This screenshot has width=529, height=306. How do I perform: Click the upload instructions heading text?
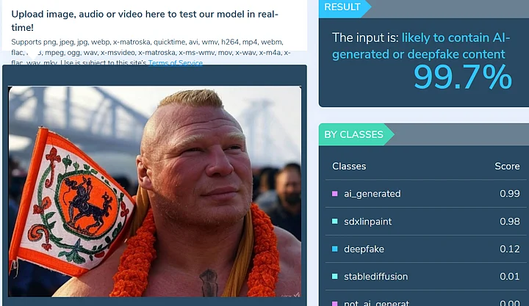145,21
